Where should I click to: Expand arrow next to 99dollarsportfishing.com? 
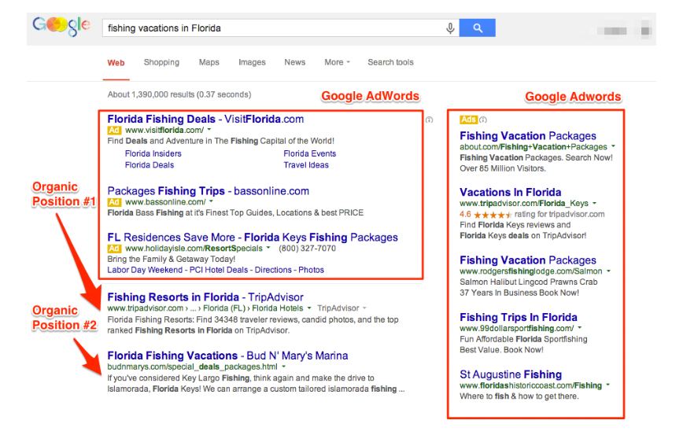pyautogui.click(x=580, y=328)
